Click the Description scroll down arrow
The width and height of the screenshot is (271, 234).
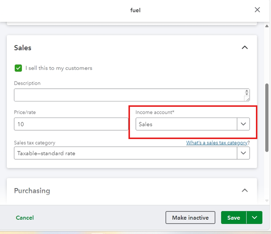click(x=247, y=94)
